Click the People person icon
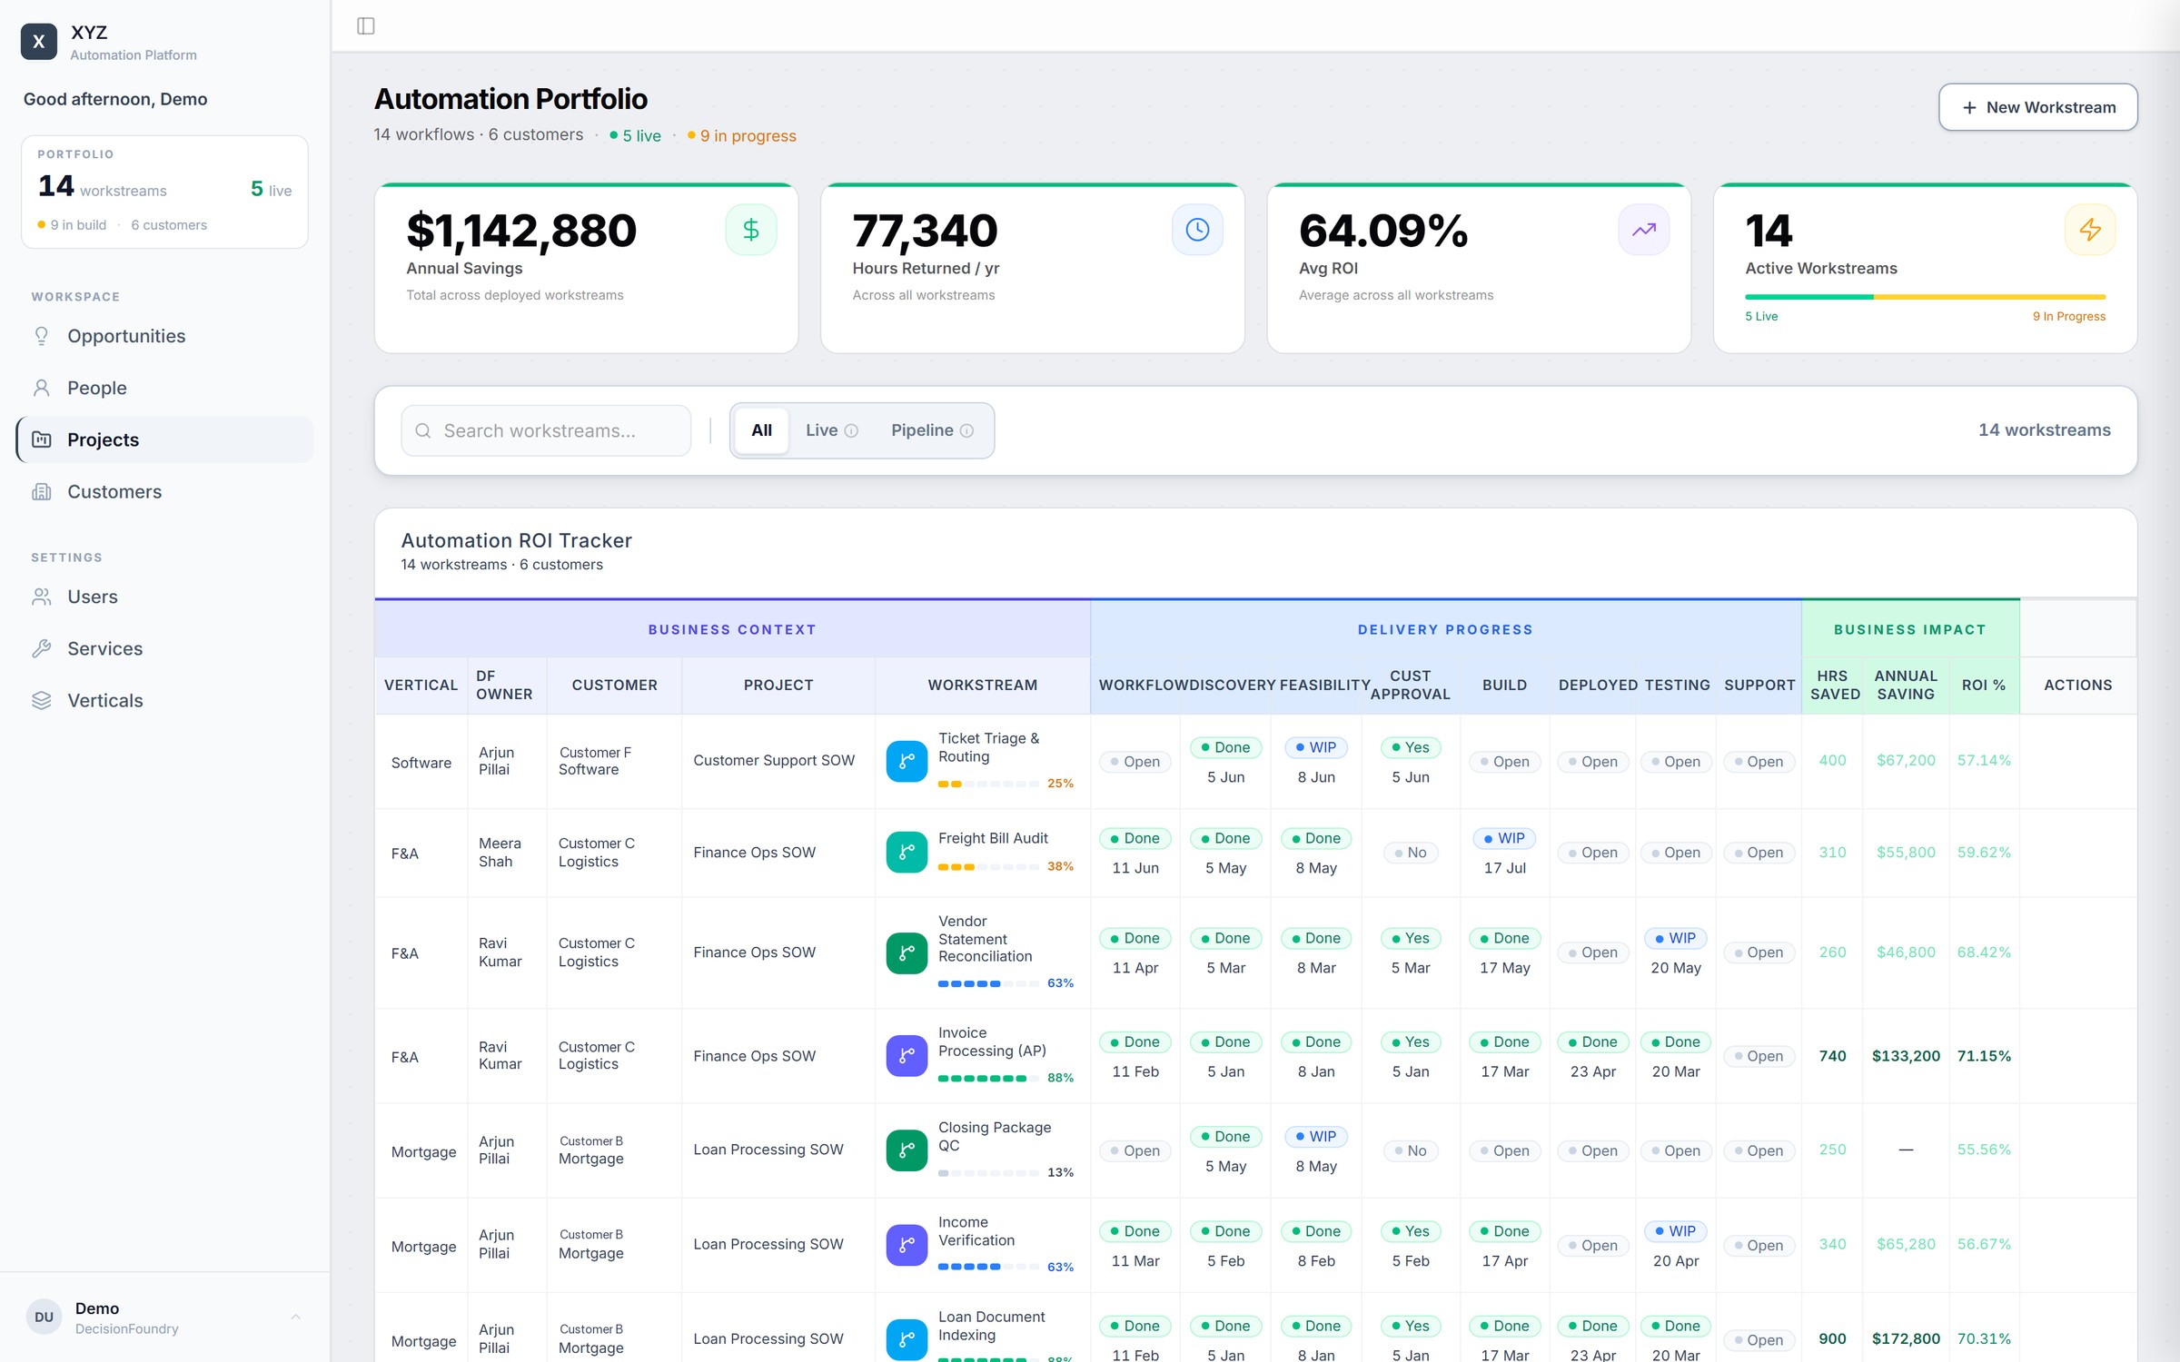 coord(42,388)
